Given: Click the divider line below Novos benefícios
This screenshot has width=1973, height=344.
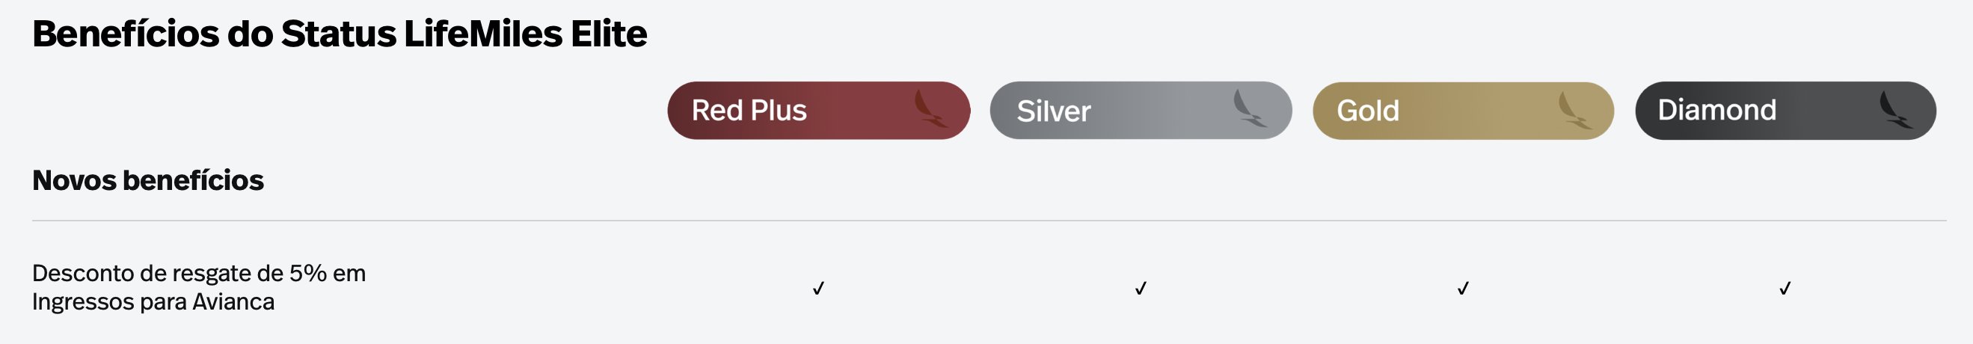Looking at the screenshot, I should [x=989, y=221].
